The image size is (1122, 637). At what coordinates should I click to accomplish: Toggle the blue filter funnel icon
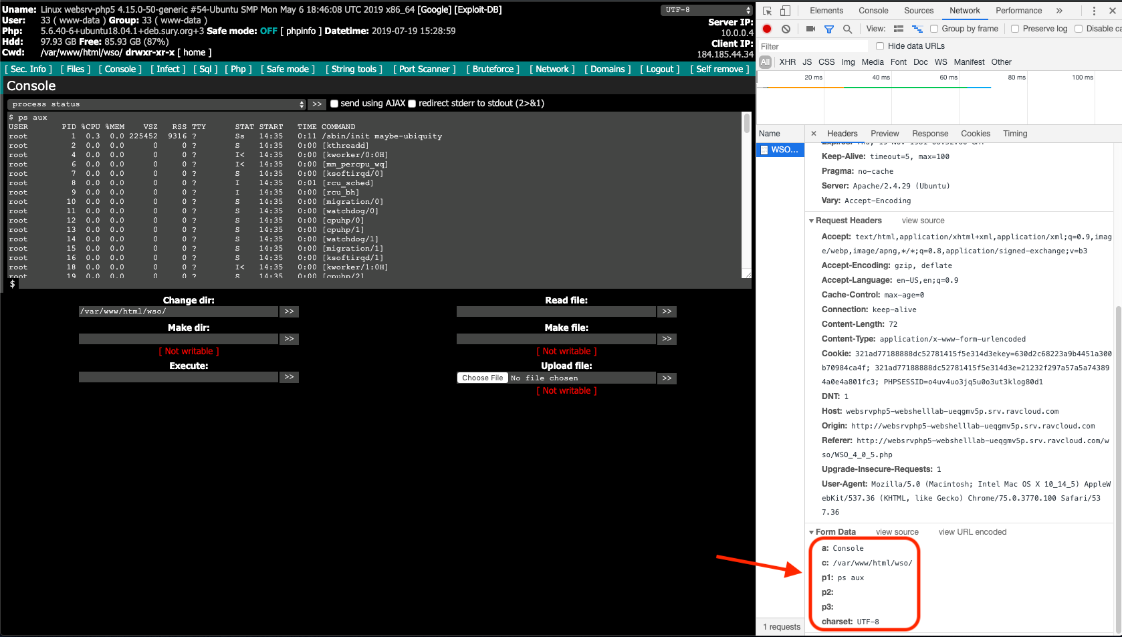coord(829,29)
